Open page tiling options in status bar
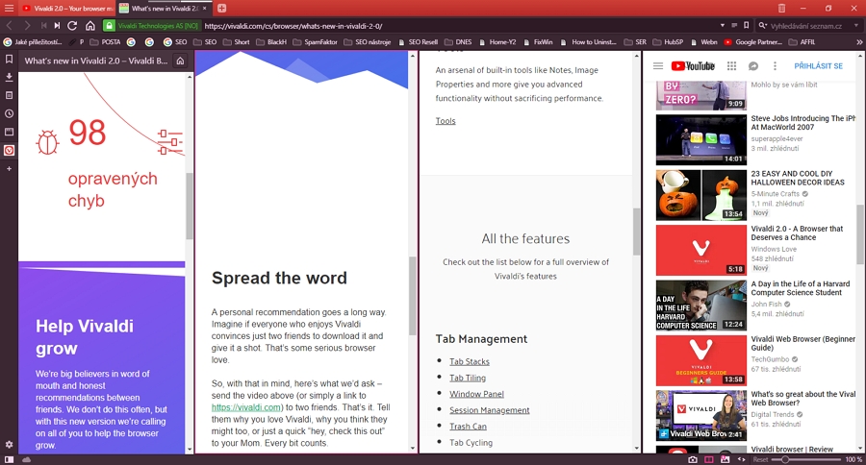The image size is (866, 465). coord(709,459)
